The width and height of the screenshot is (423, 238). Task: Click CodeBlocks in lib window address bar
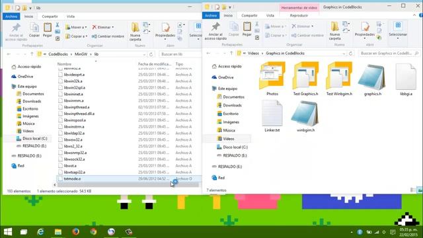58,54
